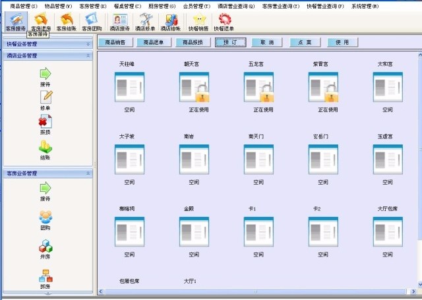Select the 天柱峰 room tile
Screen dimensions: 422x300
point(129,87)
